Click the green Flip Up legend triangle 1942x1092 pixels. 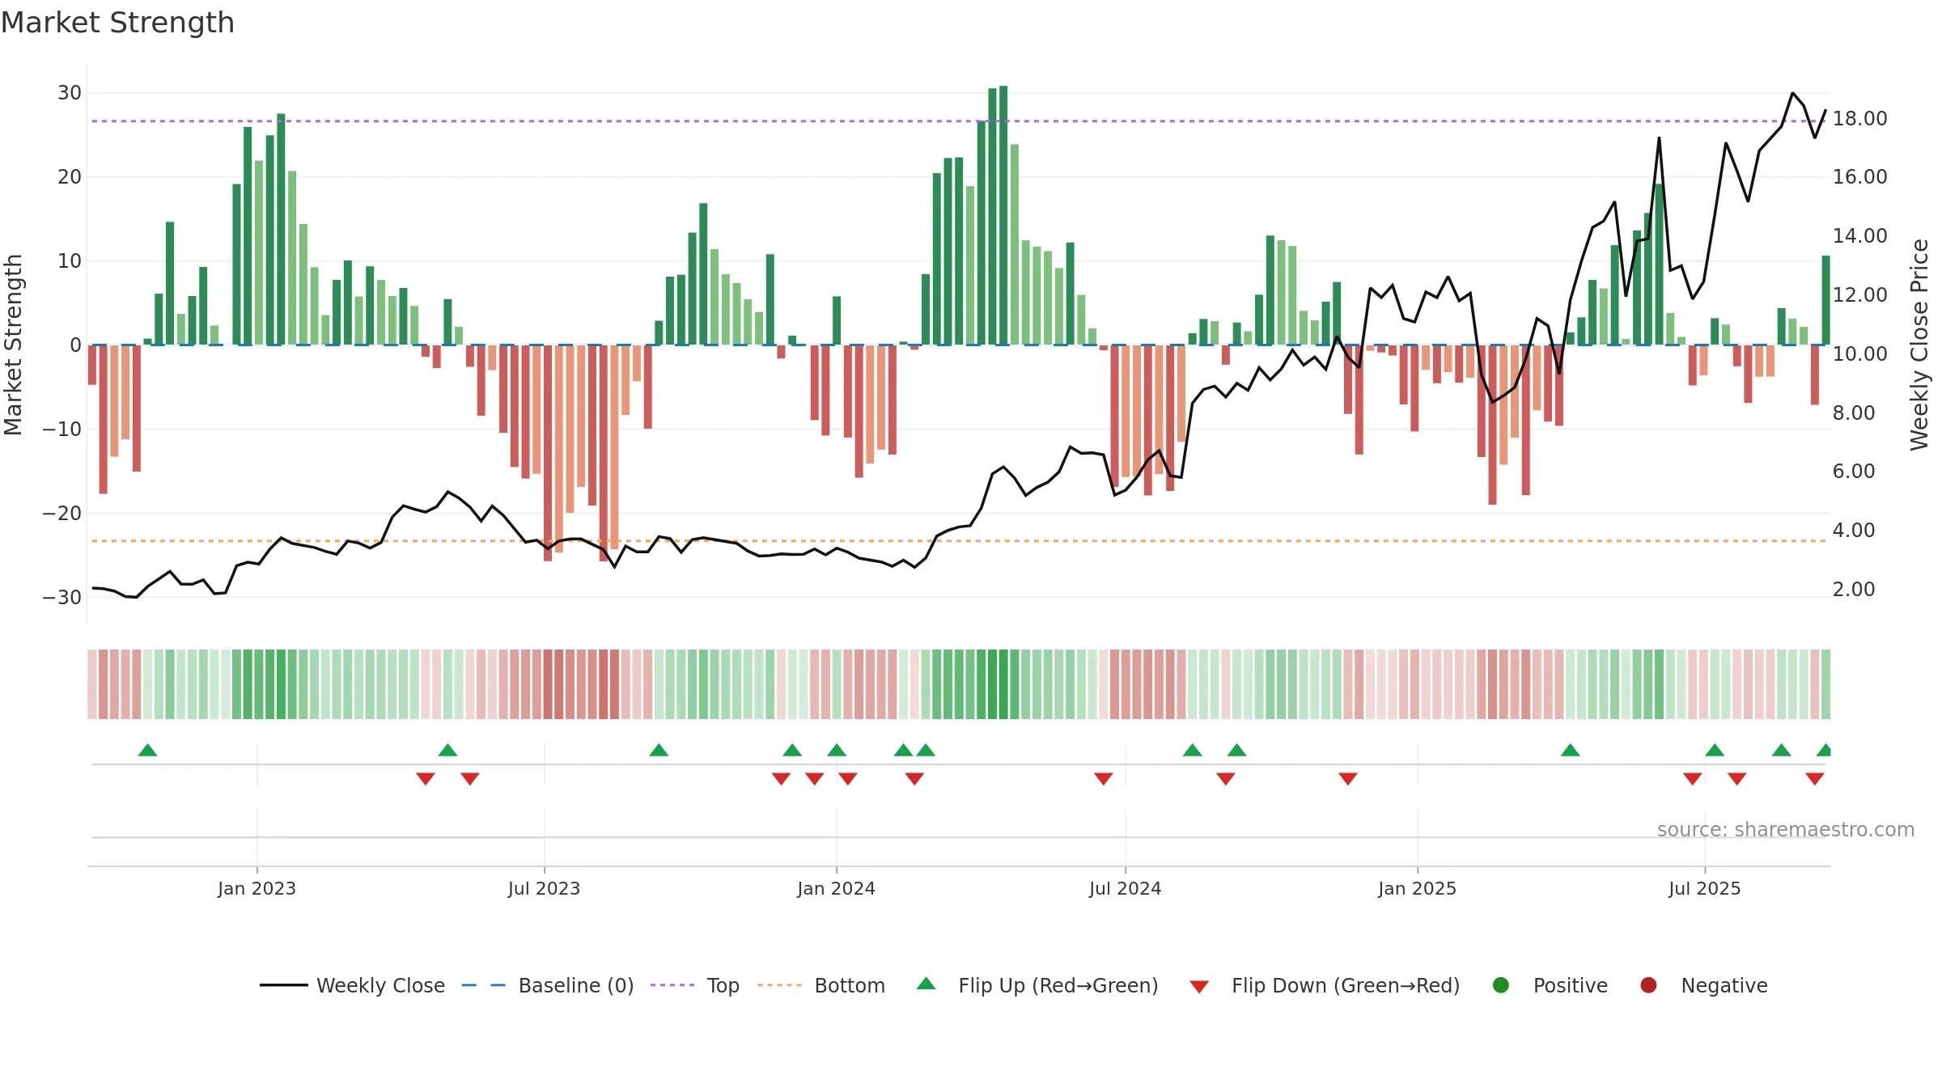[x=926, y=984]
